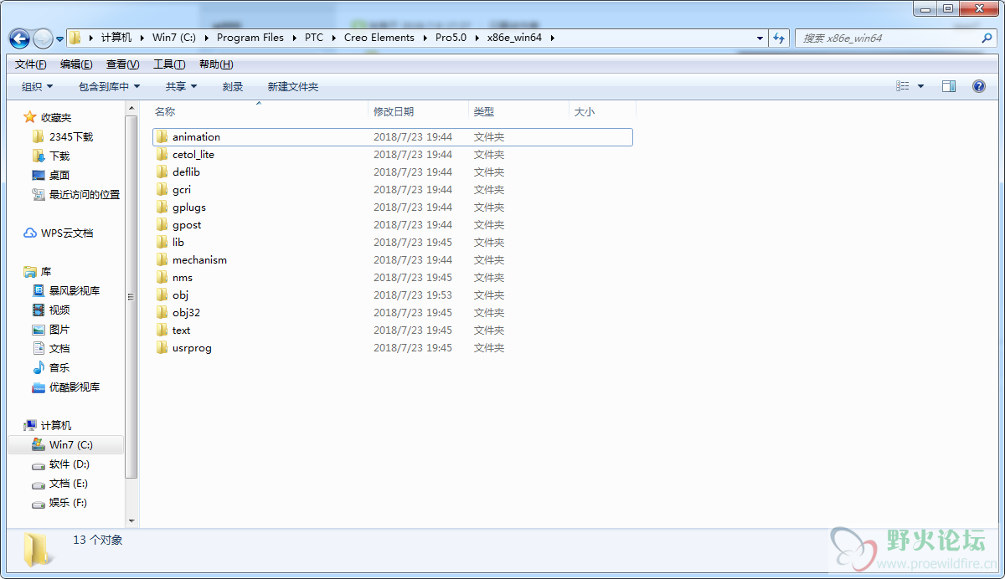Open the 查看(V) menu

(122, 64)
